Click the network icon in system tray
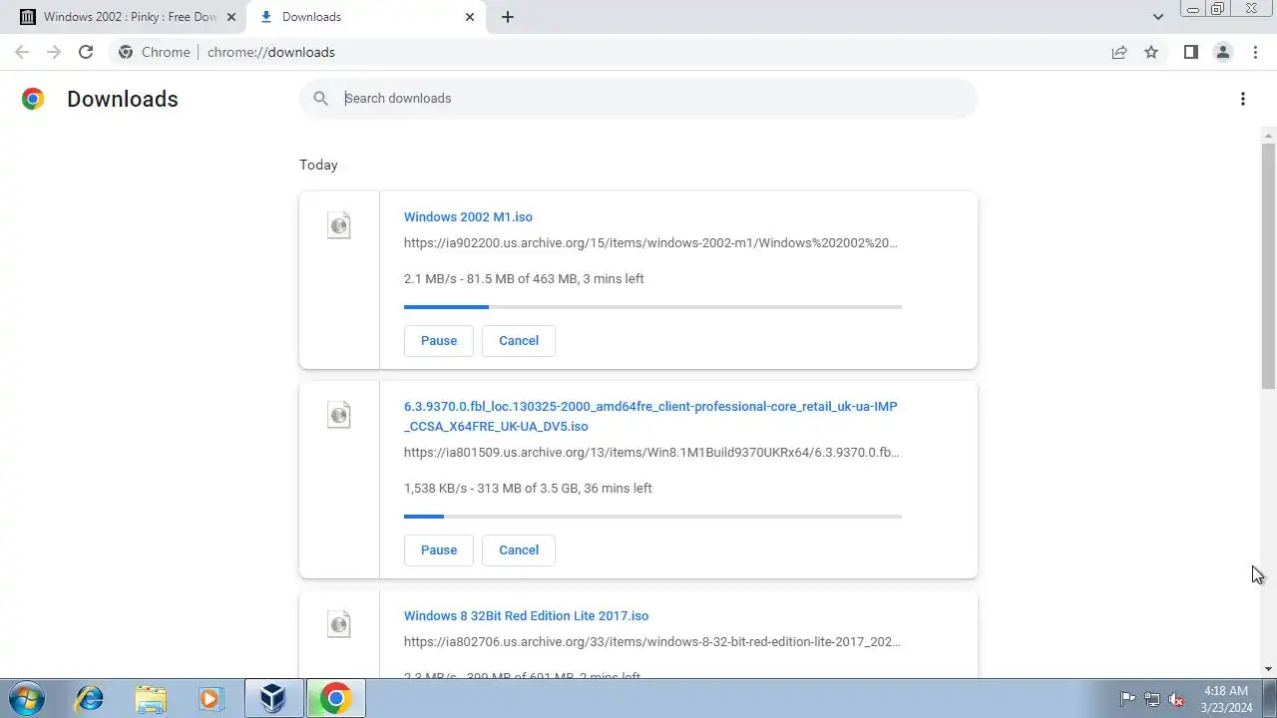The image size is (1277, 718). [1151, 699]
